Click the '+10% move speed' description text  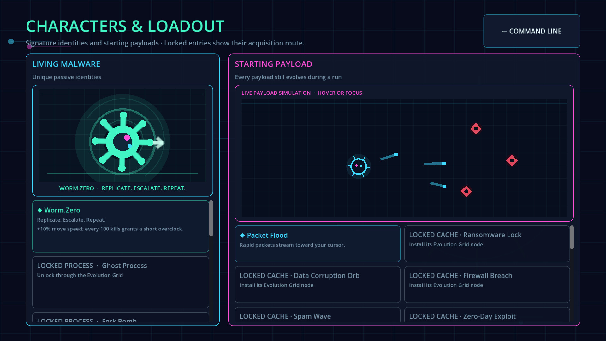[x=110, y=229]
